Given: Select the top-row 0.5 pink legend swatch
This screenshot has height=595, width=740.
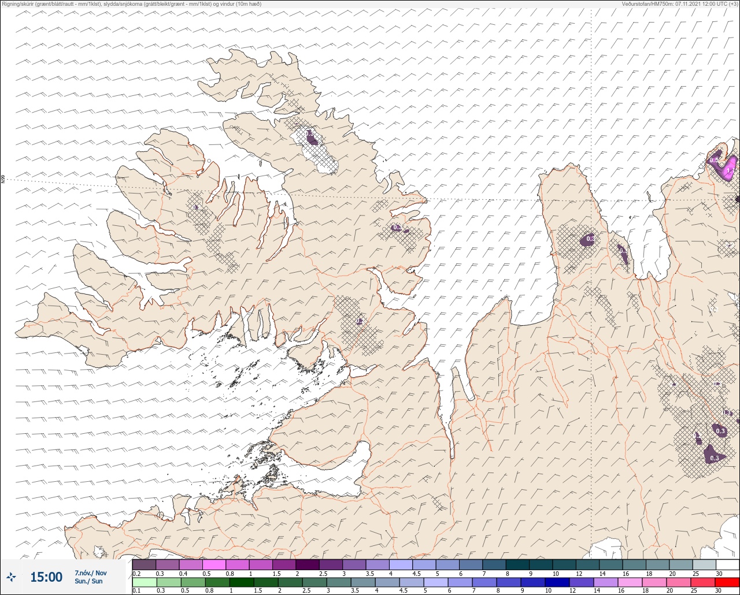Looking at the screenshot, I should pyautogui.click(x=214, y=564).
